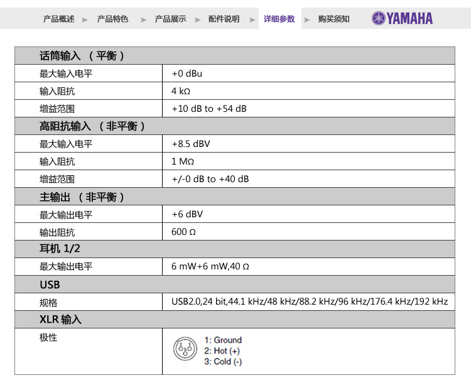
Task: Click the 3: Cold (-) pin label
Action: pyautogui.click(x=223, y=362)
